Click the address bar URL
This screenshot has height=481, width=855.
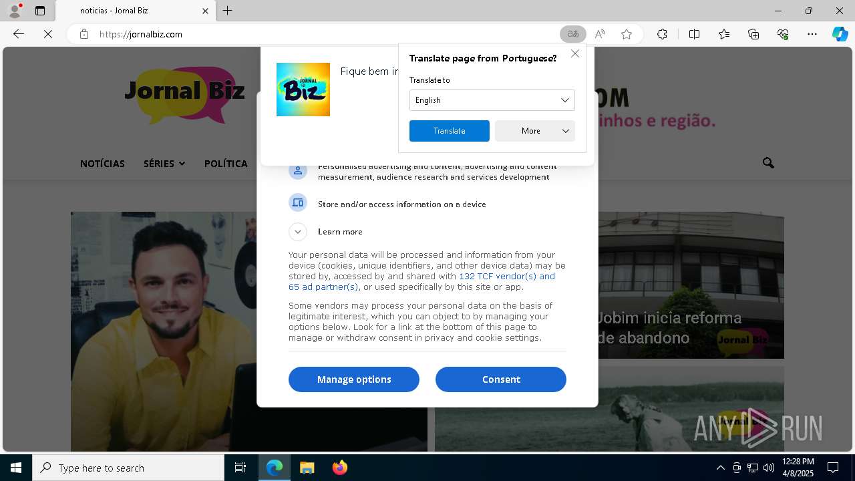click(141, 34)
